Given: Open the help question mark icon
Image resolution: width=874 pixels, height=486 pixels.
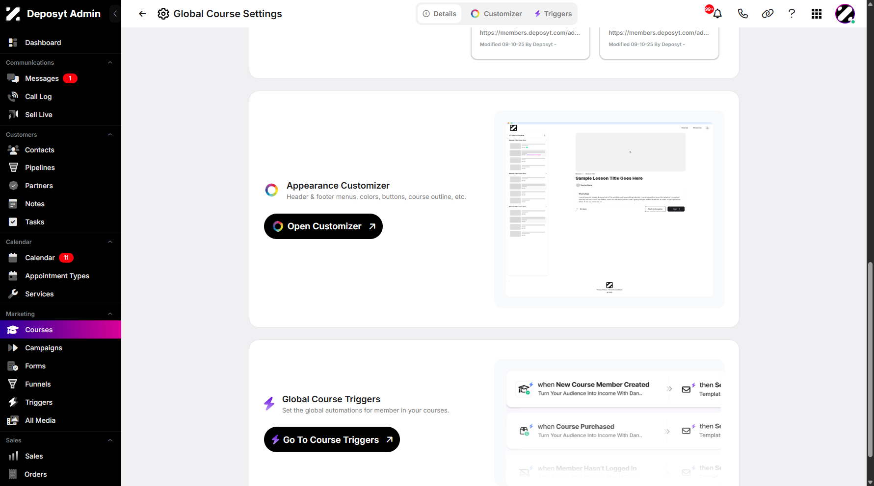Looking at the screenshot, I should coord(792,14).
